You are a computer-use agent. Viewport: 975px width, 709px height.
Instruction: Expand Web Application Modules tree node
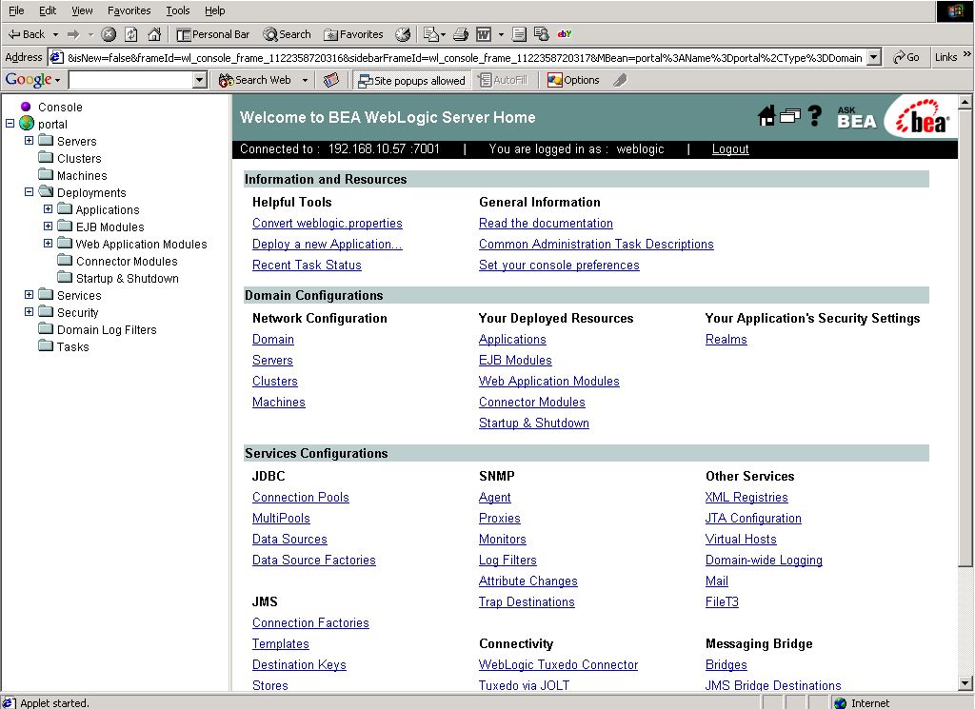tap(48, 244)
